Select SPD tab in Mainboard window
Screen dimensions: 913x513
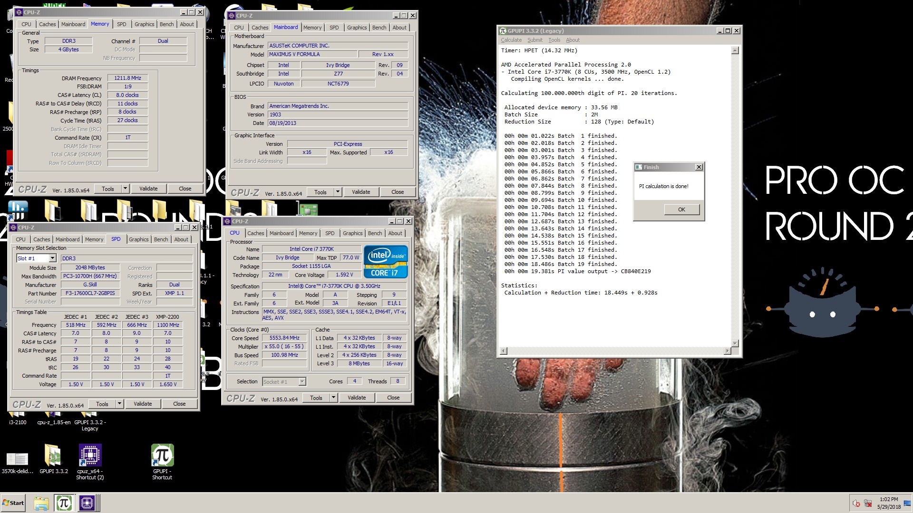[334, 28]
